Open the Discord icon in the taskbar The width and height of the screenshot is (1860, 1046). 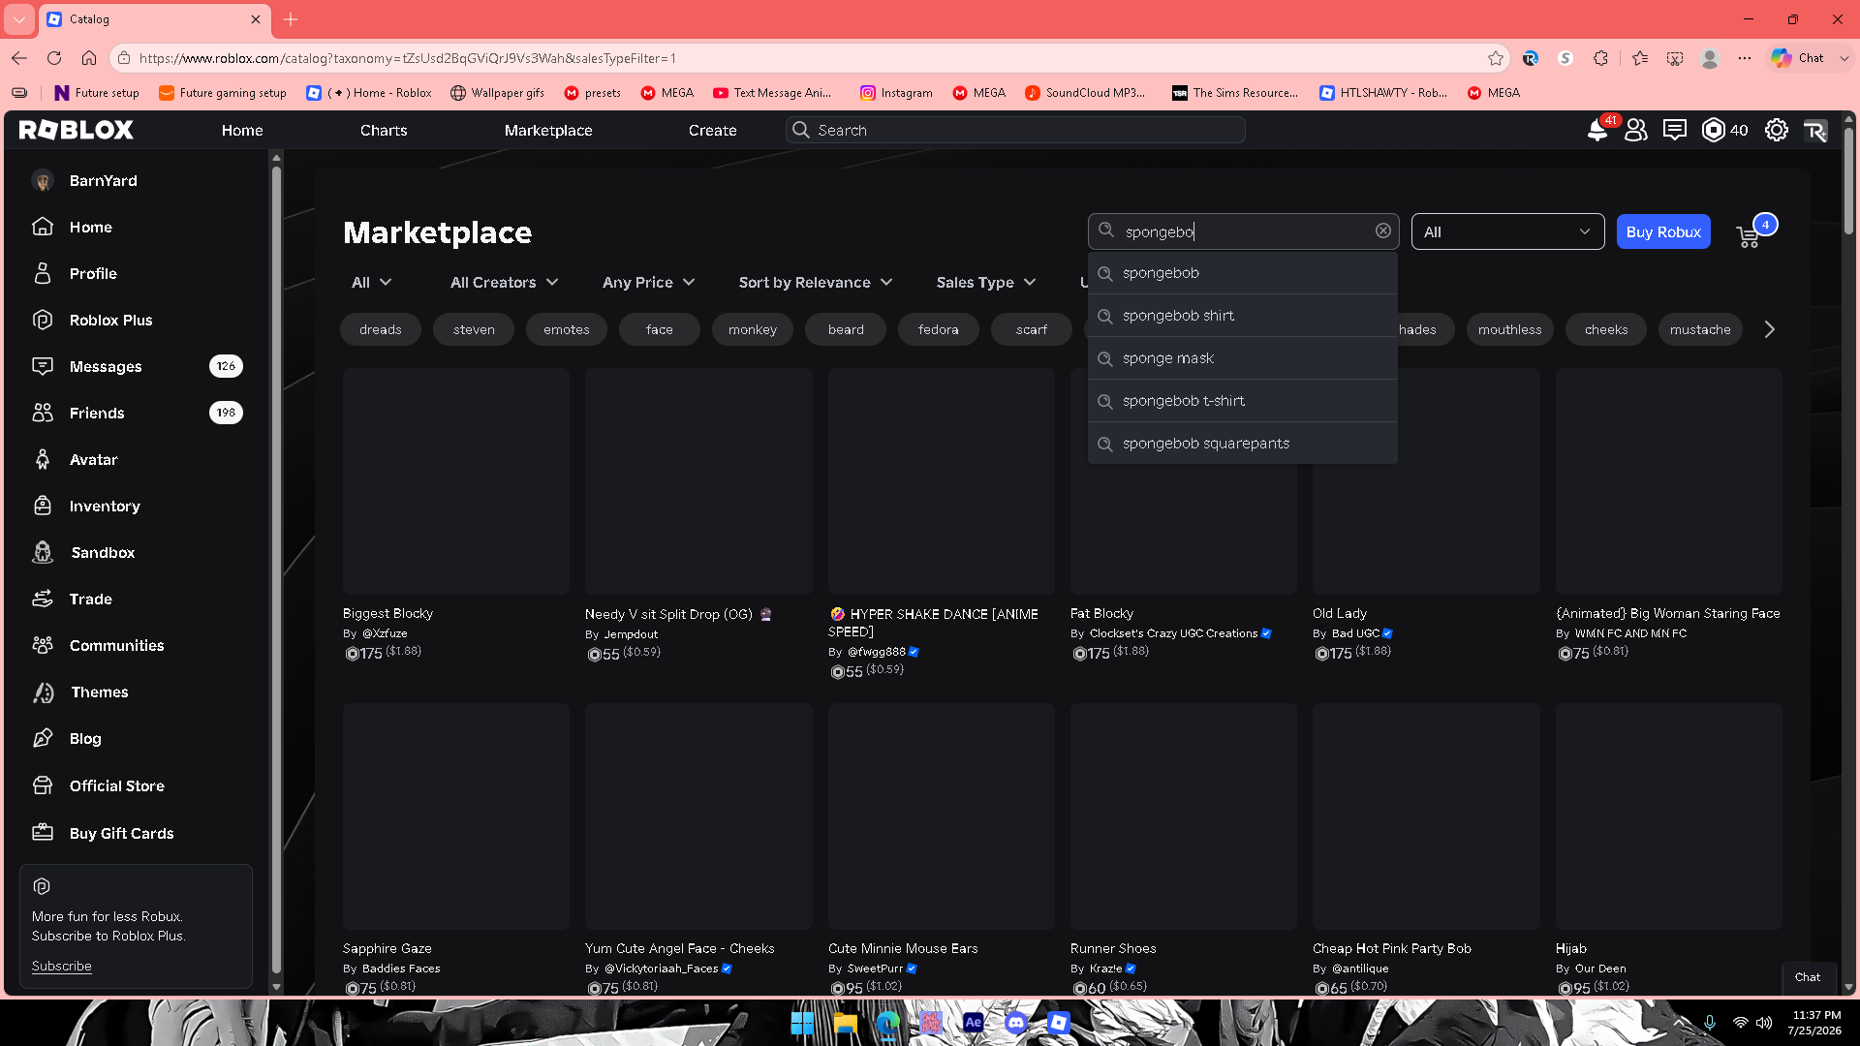pos(1016,1023)
